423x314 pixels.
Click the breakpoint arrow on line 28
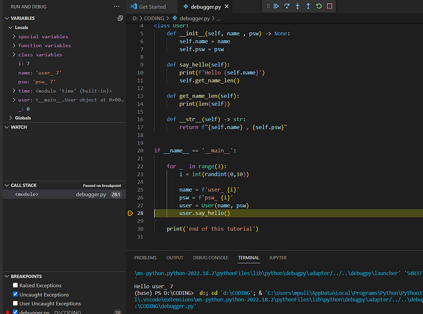[x=131, y=213]
